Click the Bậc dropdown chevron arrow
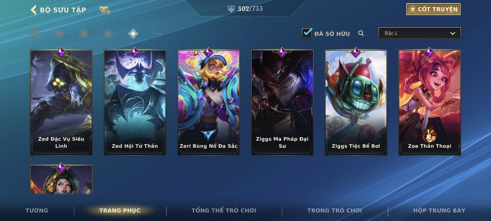The image size is (491, 221). point(453,33)
